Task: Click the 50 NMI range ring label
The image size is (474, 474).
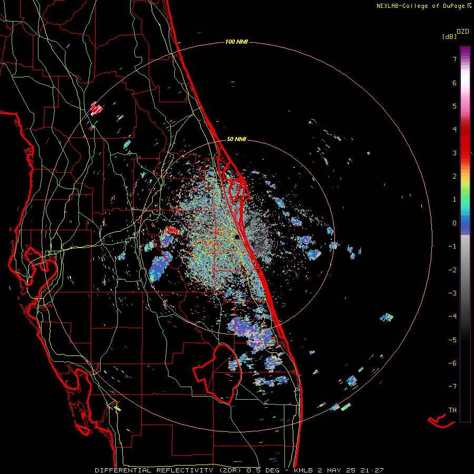Action: click(236, 139)
